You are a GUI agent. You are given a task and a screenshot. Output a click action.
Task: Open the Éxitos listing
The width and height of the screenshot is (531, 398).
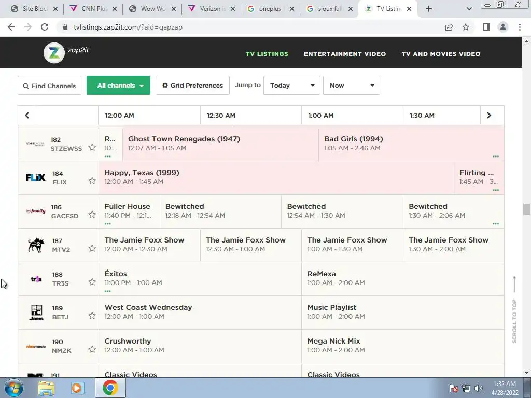tap(200, 278)
